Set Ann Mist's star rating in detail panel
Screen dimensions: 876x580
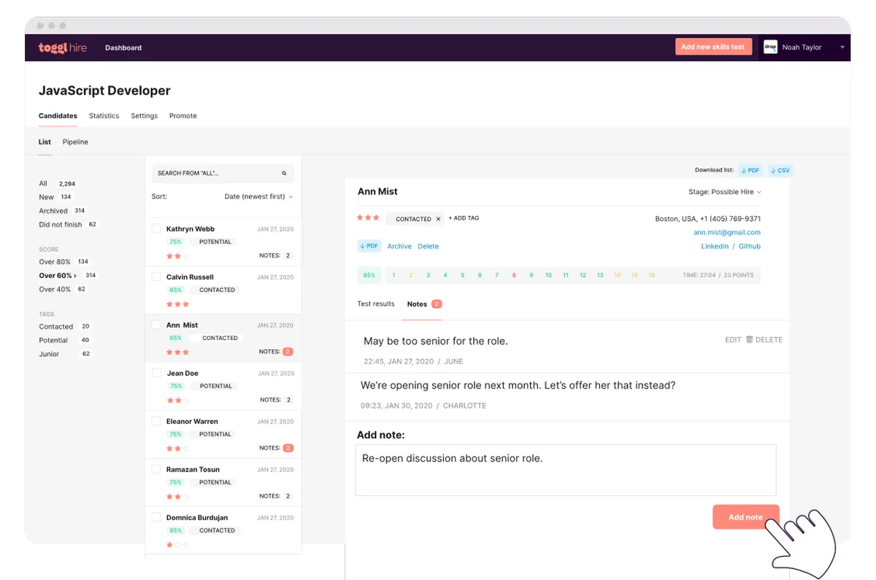pyautogui.click(x=368, y=217)
